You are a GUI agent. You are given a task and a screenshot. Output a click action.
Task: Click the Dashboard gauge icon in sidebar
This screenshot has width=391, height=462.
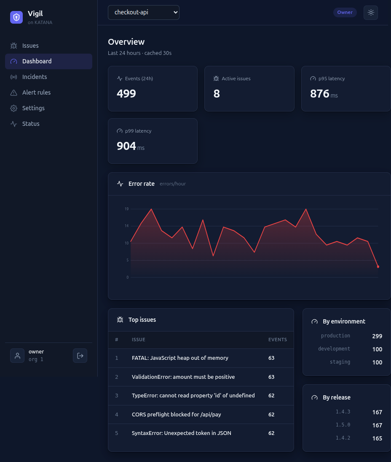tap(13, 61)
